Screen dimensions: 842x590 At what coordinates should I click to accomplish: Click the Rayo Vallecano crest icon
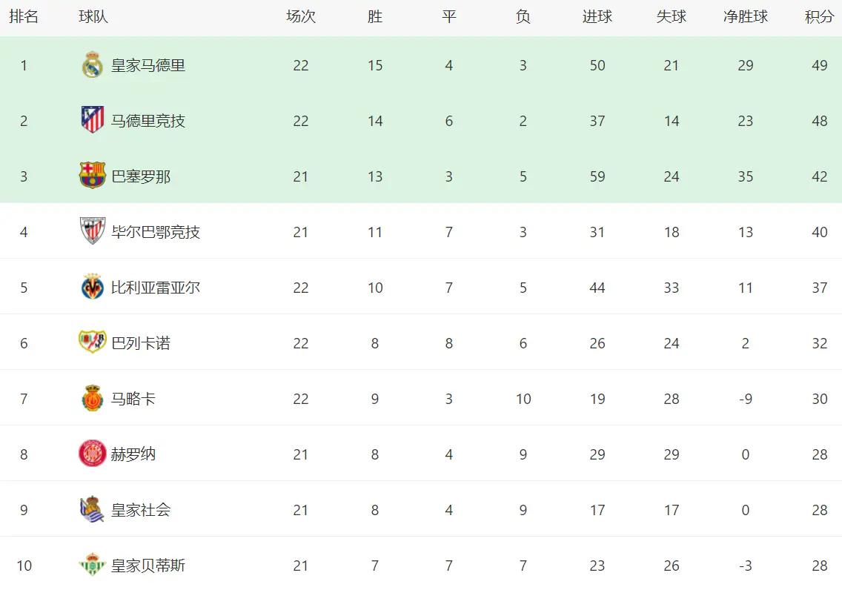coord(93,342)
